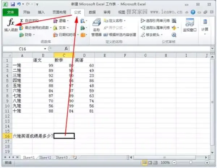Switch to the Page Layout (页面布局) tab
The image size is (217, 168).
click(59, 12)
